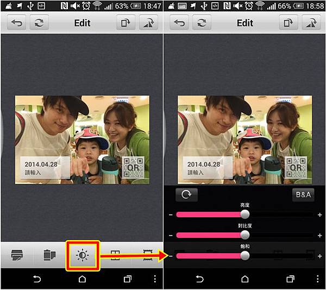Tap Android back button in right screen
Screen dimensions: 326x290
(199, 279)
